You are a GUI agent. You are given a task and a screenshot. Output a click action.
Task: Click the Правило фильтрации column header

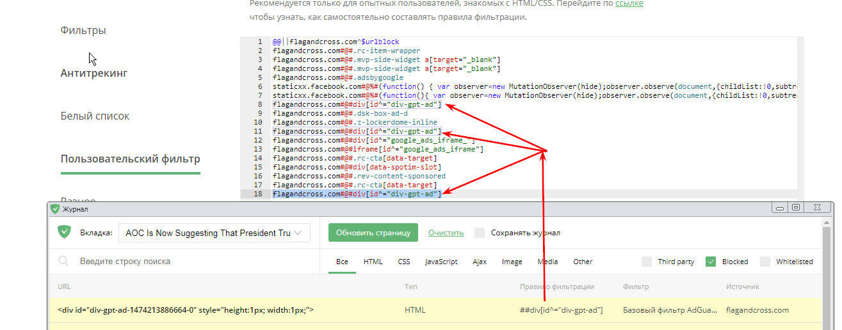[x=557, y=287]
